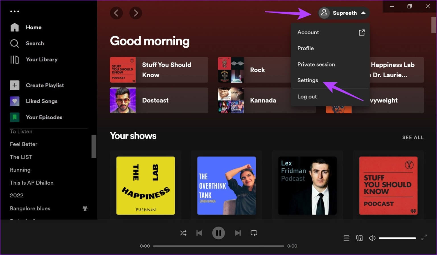Click SEE ALL next to Your shows
437x255 pixels.
413,137
